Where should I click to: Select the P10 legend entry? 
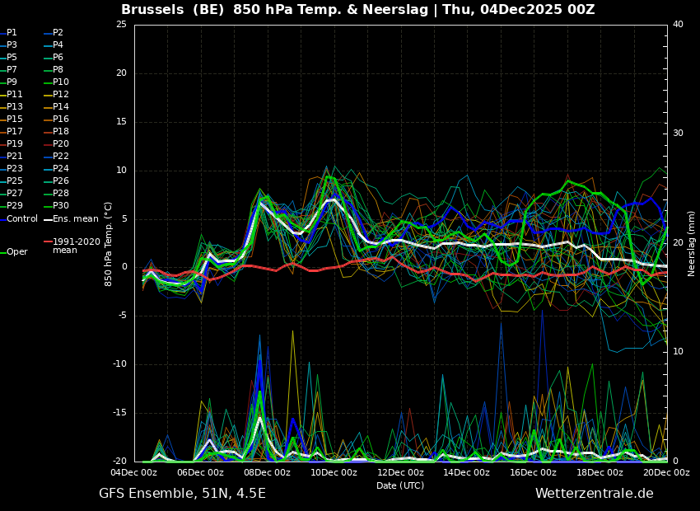tap(61, 82)
